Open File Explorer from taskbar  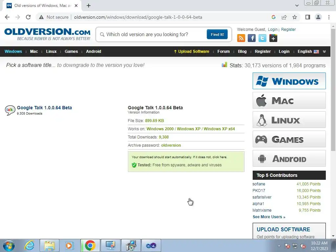coord(50,245)
